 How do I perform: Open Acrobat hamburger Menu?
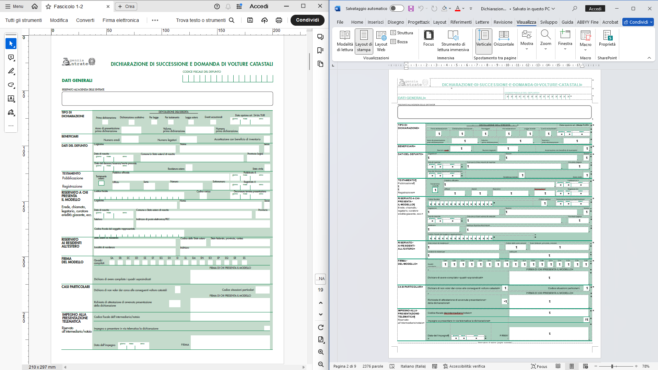coord(14,6)
